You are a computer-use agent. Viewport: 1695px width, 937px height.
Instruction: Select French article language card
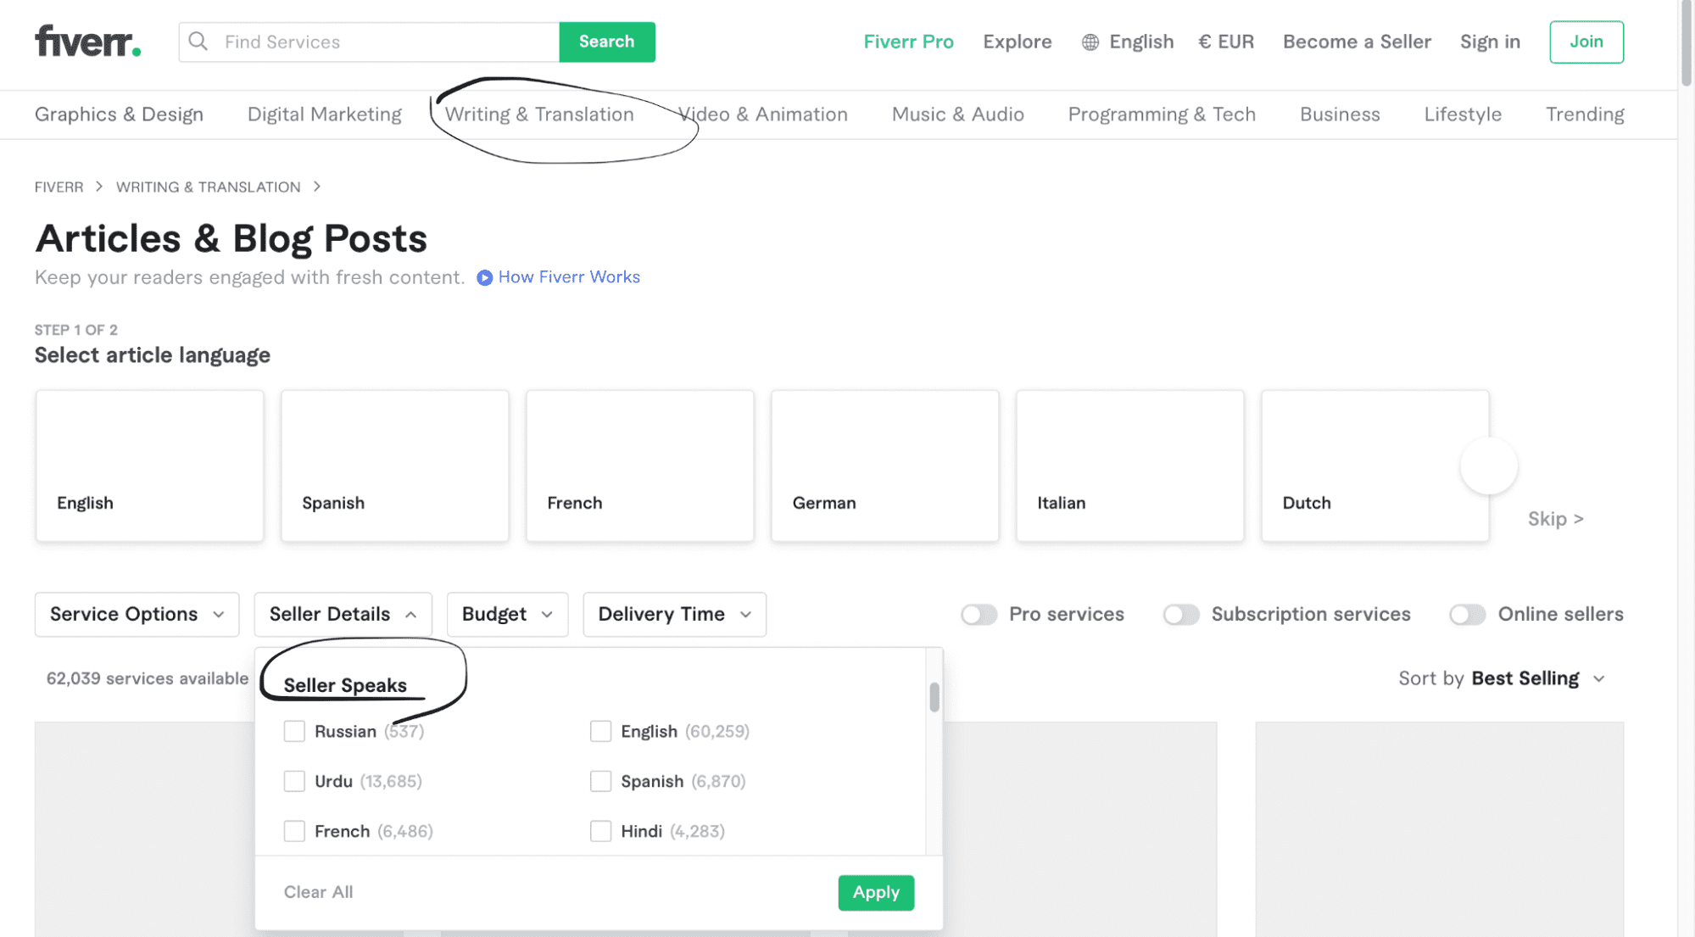[x=639, y=466]
